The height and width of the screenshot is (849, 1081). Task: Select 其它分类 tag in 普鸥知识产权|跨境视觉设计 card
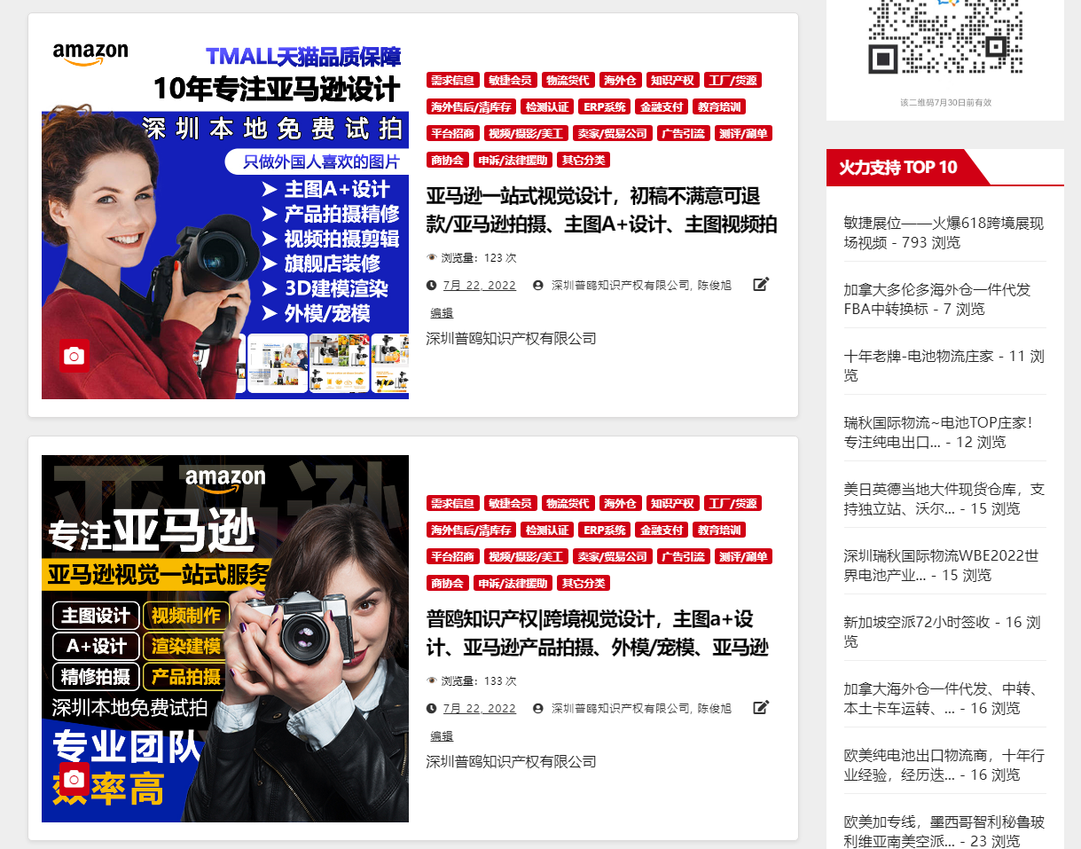(x=584, y=583)
